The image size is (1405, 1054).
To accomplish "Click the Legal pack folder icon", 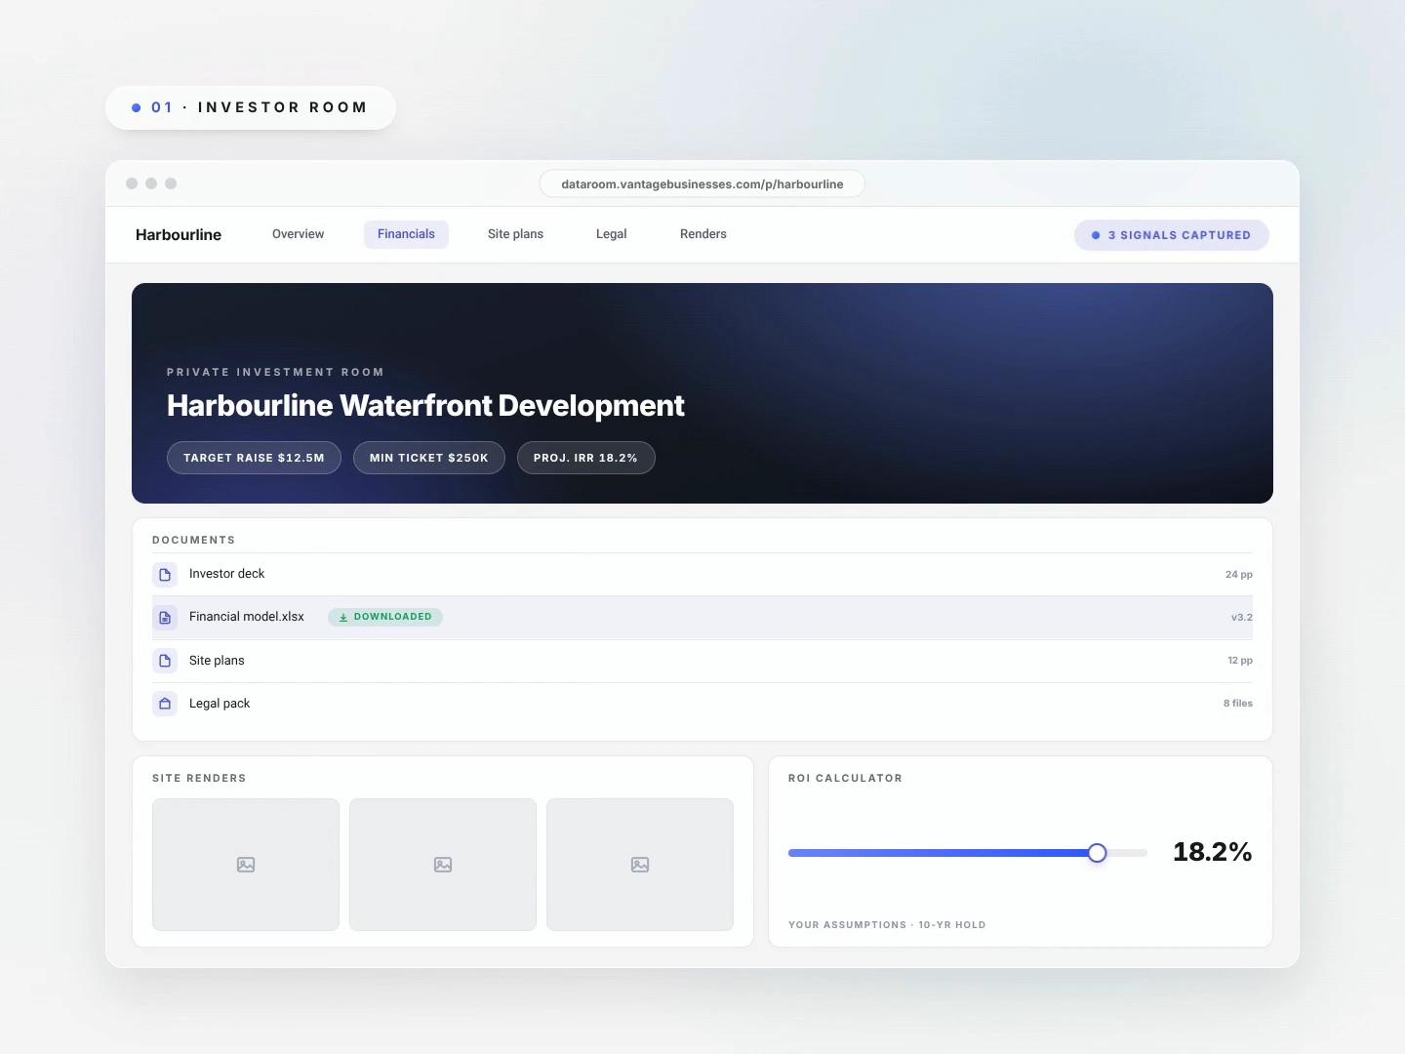I will [x=165, y=704].
